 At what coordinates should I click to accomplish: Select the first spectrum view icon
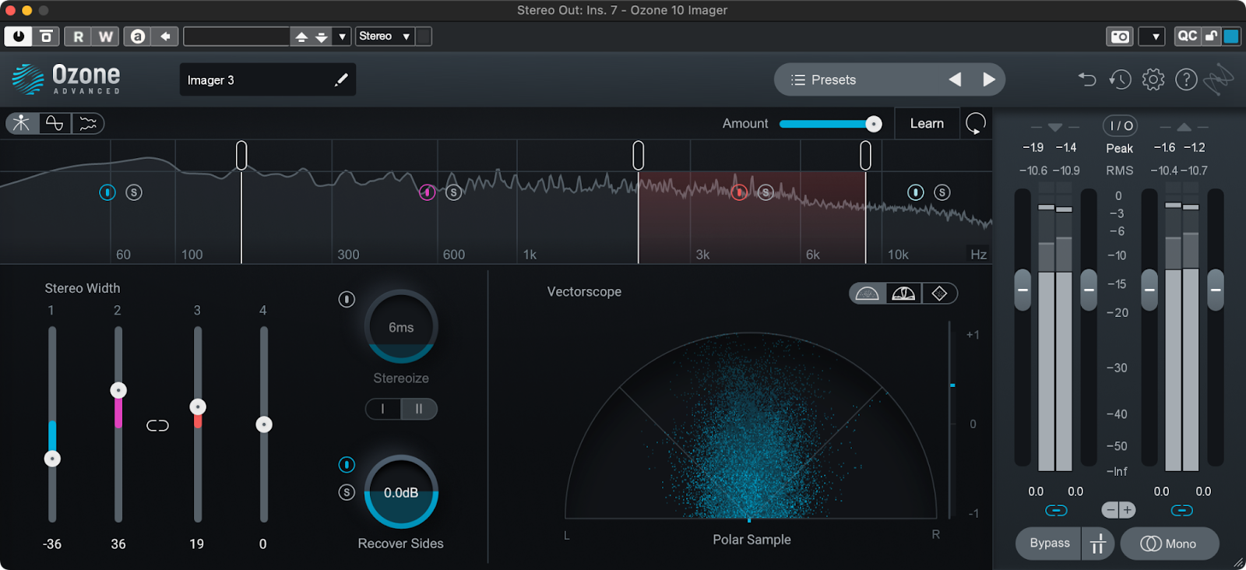coord(22,123)
